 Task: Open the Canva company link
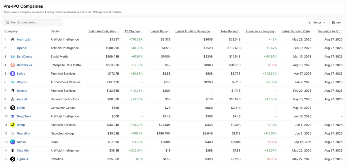tap(21, 142)
